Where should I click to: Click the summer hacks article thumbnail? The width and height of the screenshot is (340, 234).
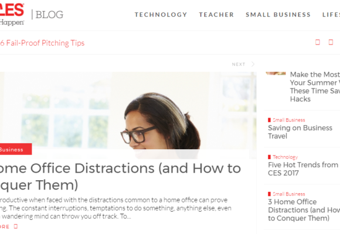pos(276,73)
